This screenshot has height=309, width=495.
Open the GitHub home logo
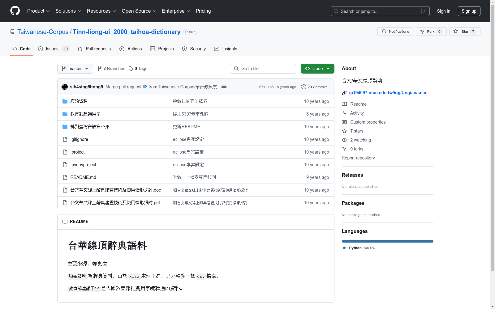(15, 11)
